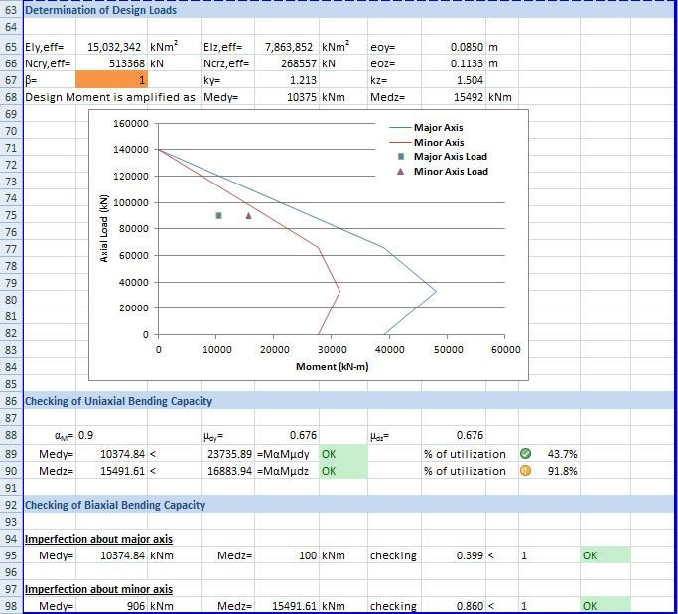Select row header 98
The height and width of the screenshot is (614, 678).
pyautogui.click(x=11, y=606)
